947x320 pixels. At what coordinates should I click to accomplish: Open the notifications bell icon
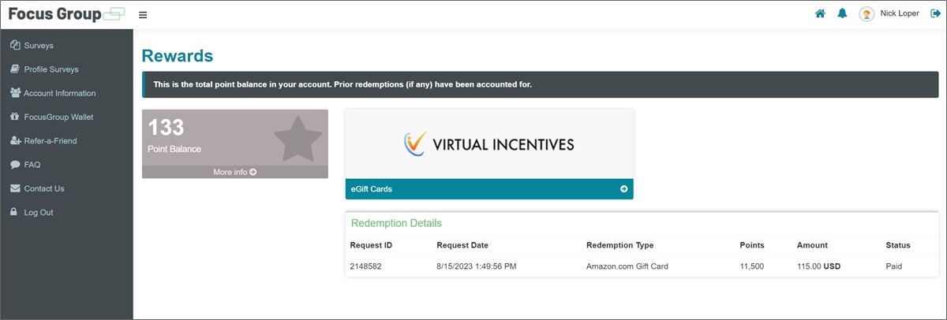(842, 13)
